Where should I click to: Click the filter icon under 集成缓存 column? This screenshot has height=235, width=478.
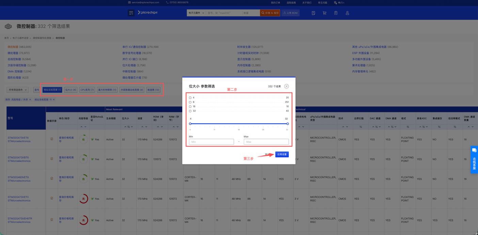point(439,127)
